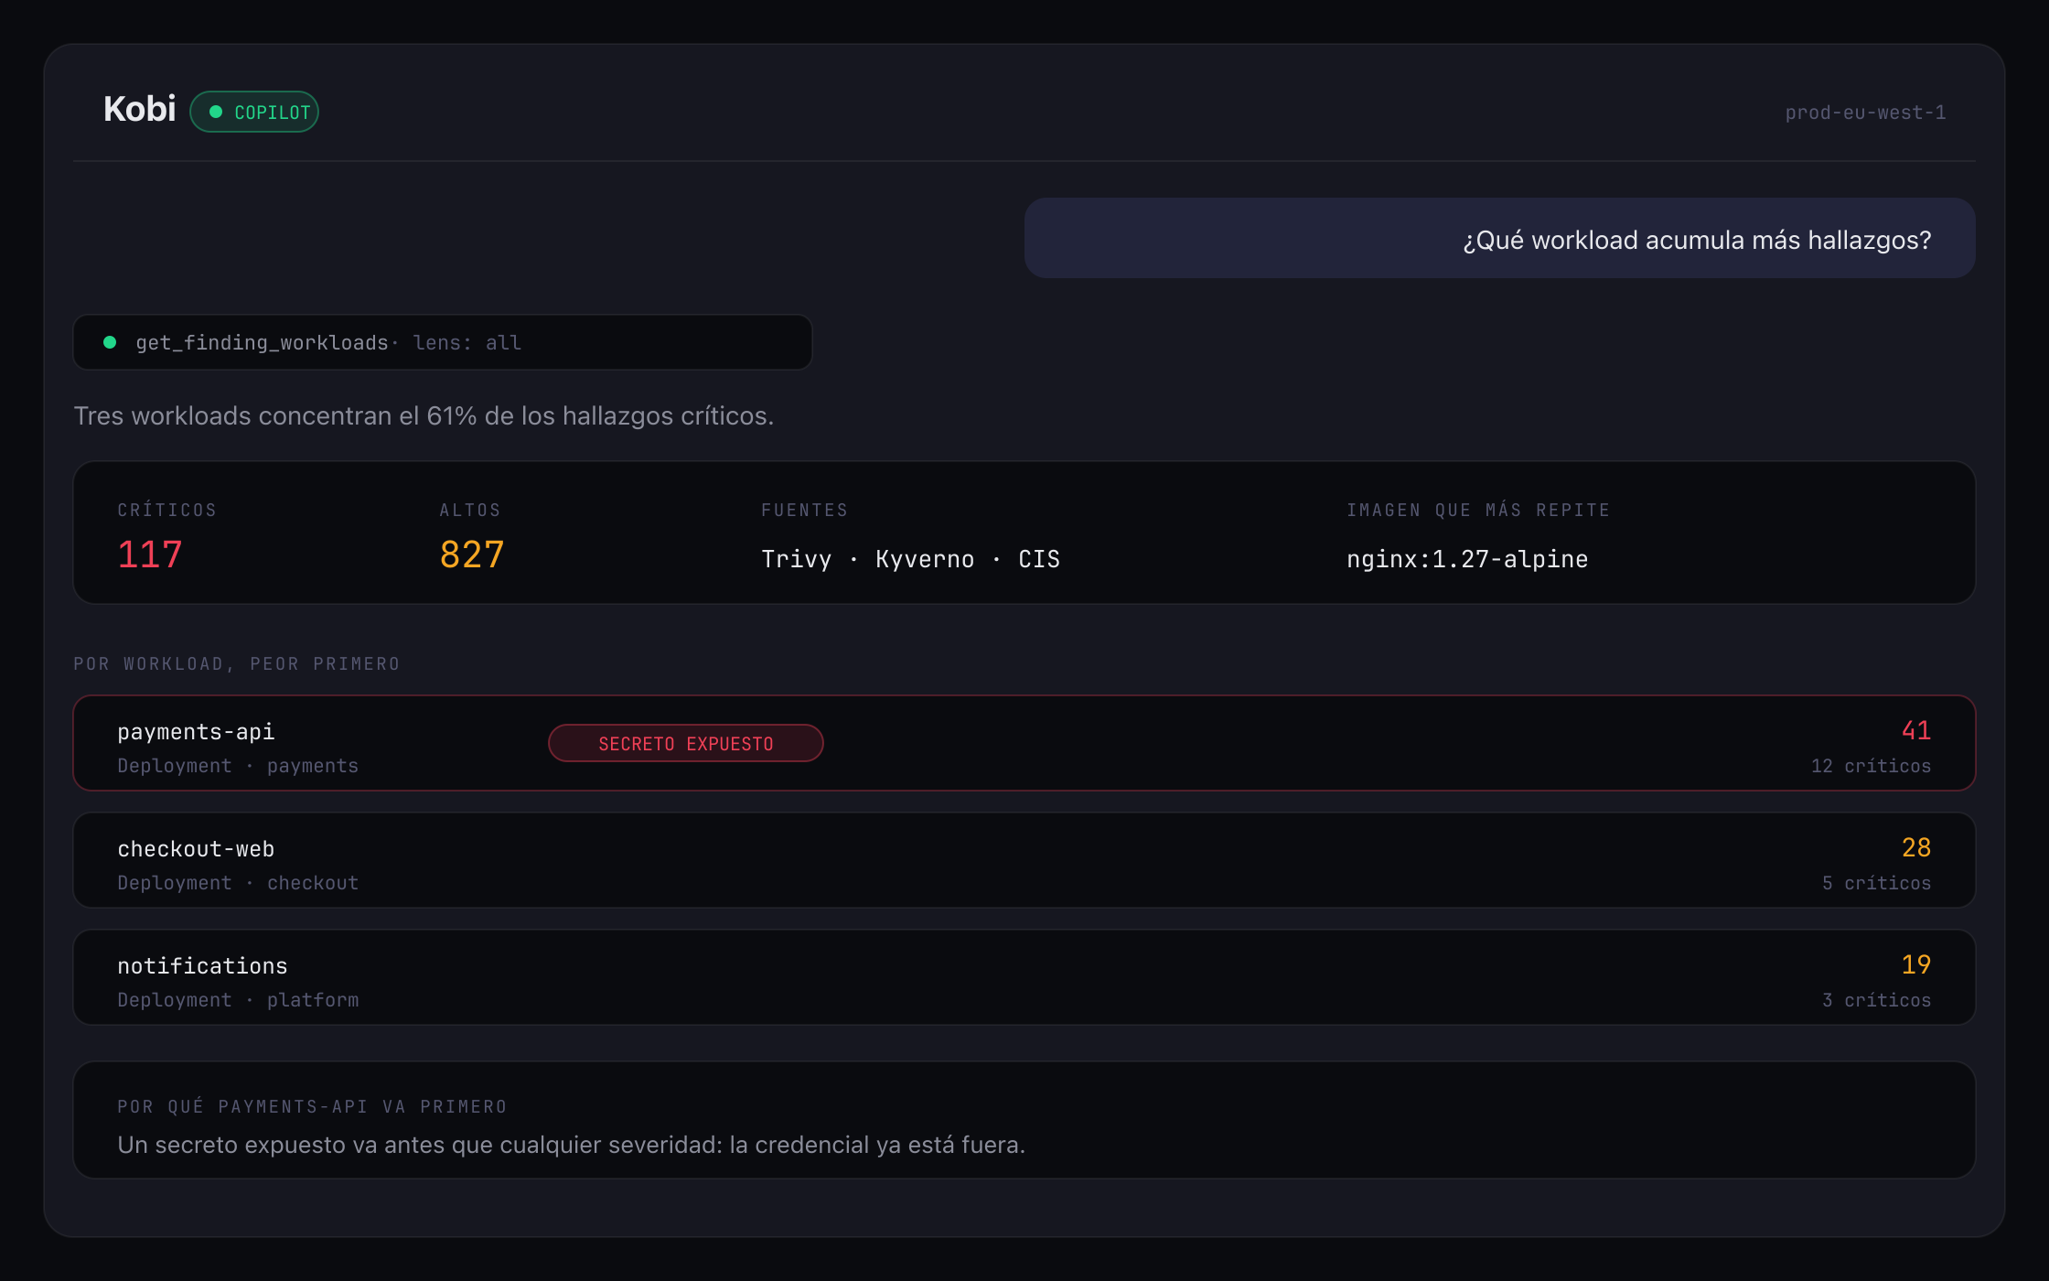Click the 41 findings count for payments-api
Image resolution: width=2049 pixels, height=1281 pixels.
(x=1916, y=730)
